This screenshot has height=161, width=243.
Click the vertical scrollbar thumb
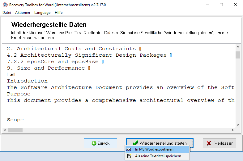pyautogui.click(x=238, y=55)
